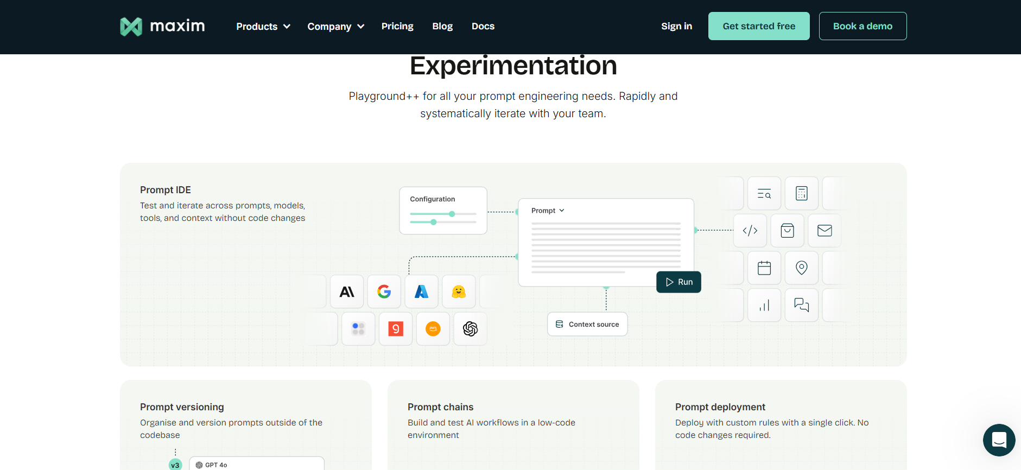
Task: Expand the Company dropdown menu
Action: tap(335, 27)
